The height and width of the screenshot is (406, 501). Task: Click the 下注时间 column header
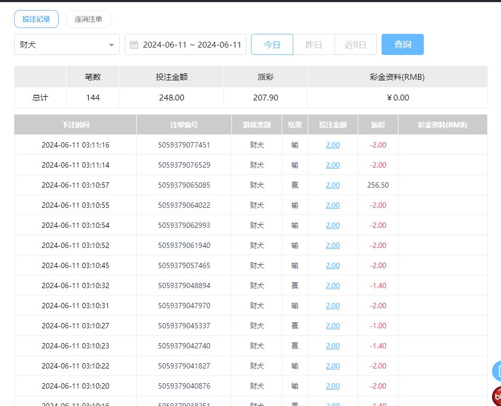pos(75,125)
